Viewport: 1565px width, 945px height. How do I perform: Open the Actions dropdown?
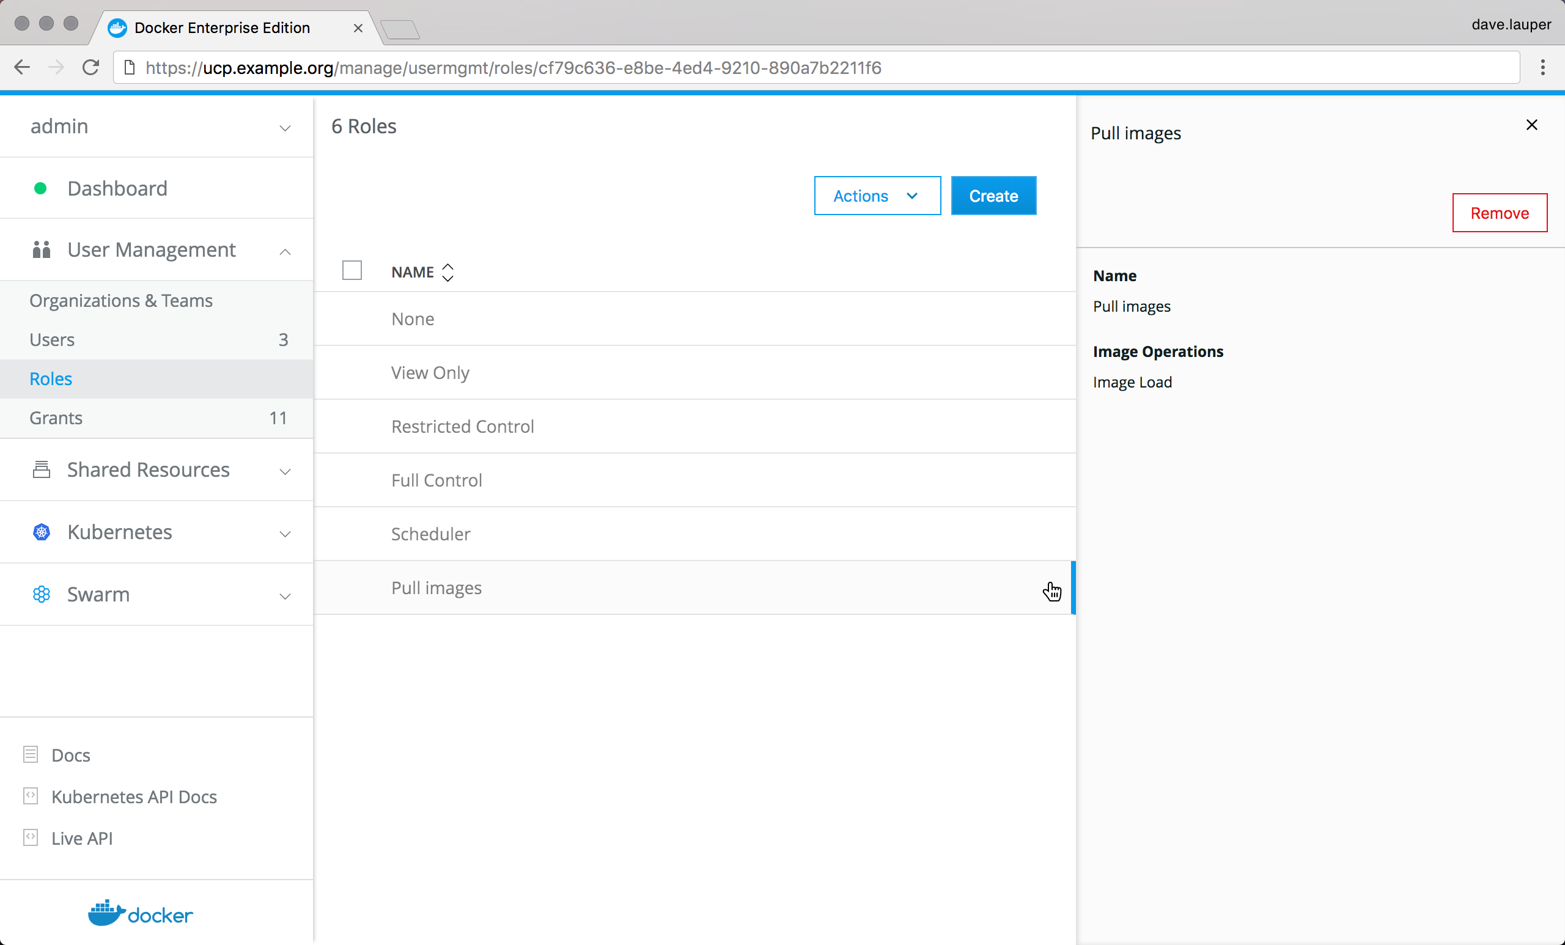pyautogui.click(x=877, y=196)
